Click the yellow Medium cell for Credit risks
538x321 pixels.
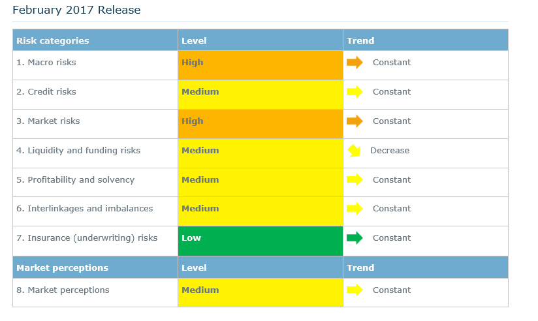pyautogui.click(x=260, y=95)
